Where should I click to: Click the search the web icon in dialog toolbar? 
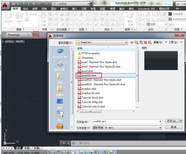click(x=141, y=42)
